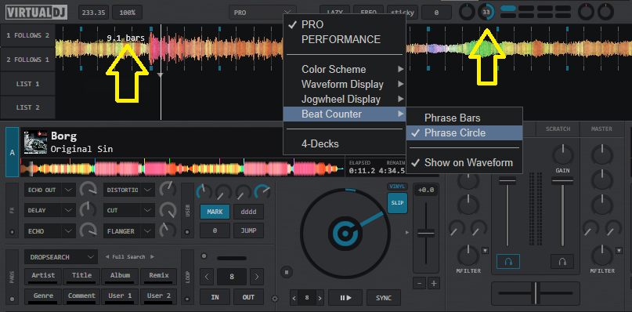Click the ECHO OUT effect knob

[x=88, y=189]
